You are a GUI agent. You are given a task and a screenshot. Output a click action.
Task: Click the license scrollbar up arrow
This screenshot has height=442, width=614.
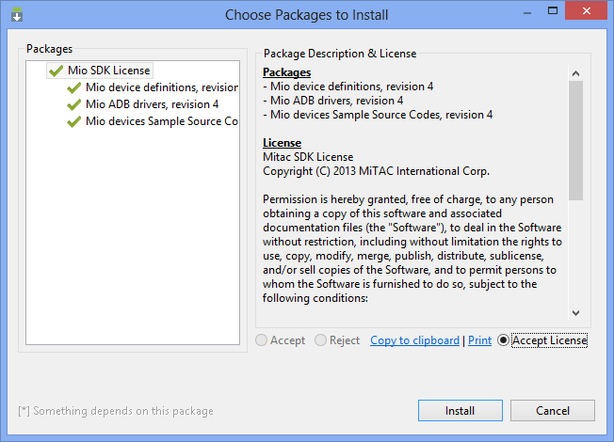[575, 73]
